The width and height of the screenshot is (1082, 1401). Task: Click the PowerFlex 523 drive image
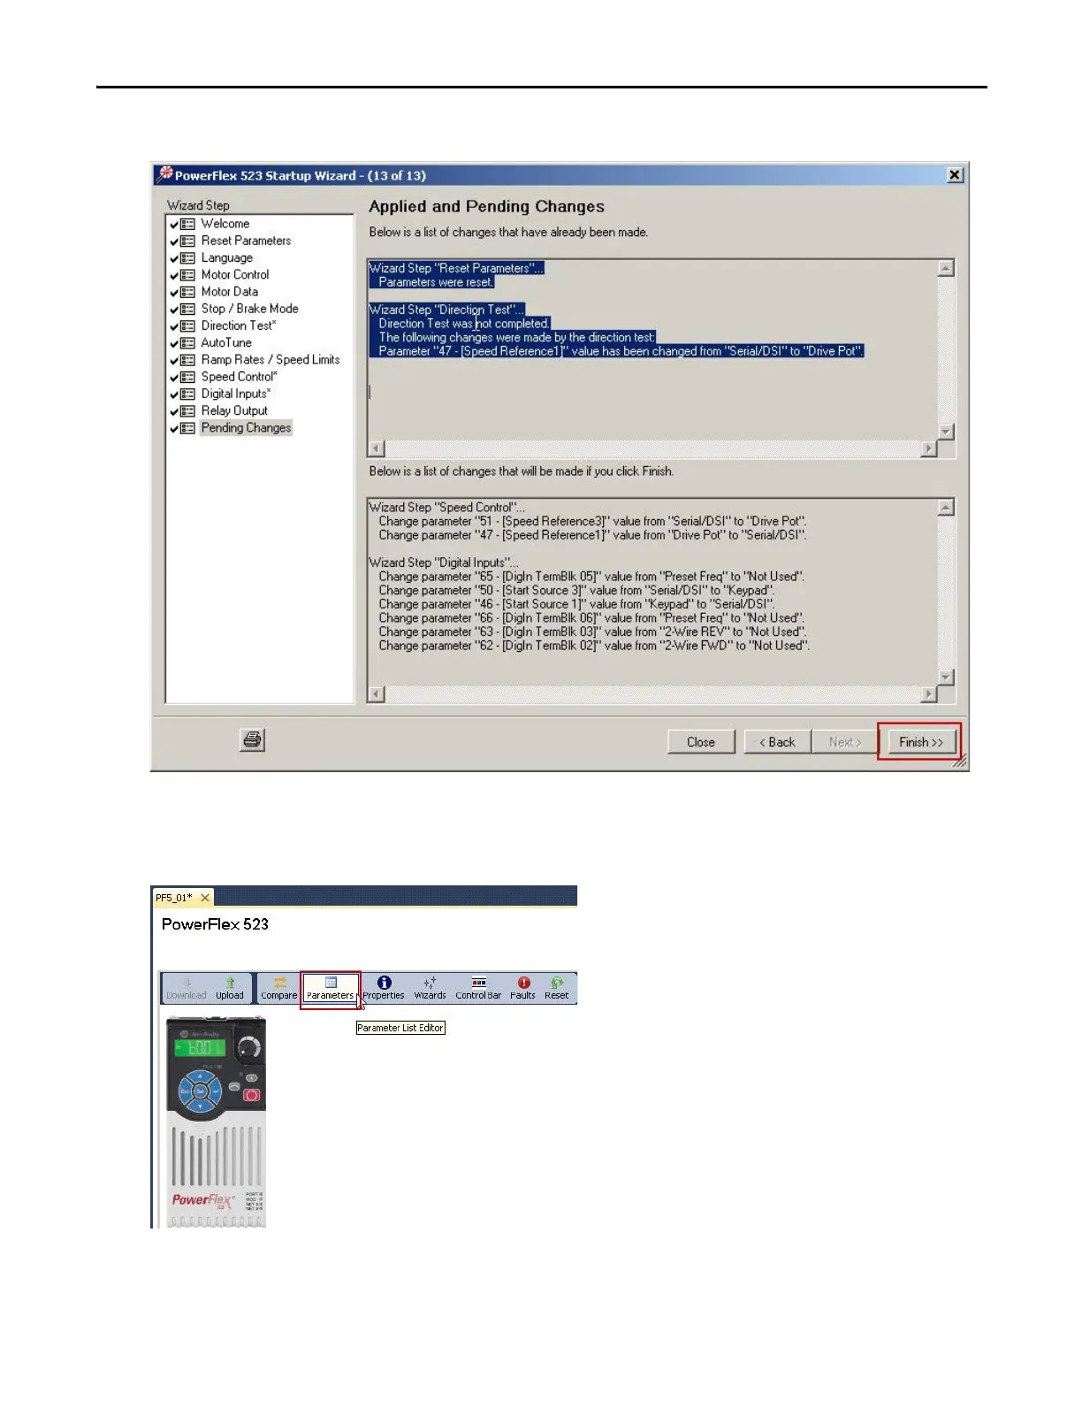[x=216, y=1122]
